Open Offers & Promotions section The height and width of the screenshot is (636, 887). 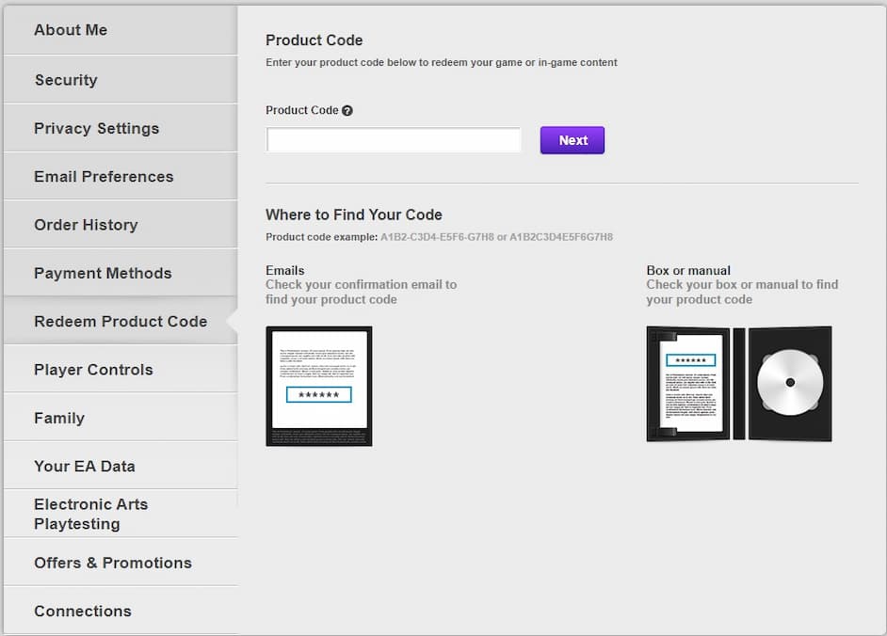click(113, 563)
